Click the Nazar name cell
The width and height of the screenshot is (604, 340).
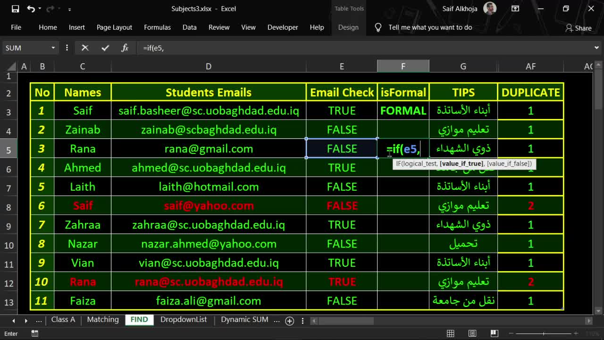pyautogui.click(x=83, y=244)
